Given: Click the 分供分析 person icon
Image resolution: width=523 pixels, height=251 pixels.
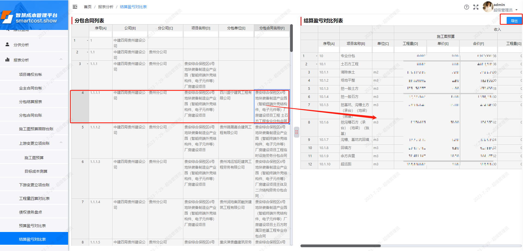Looking at the screenshot, I should point(8,44).
